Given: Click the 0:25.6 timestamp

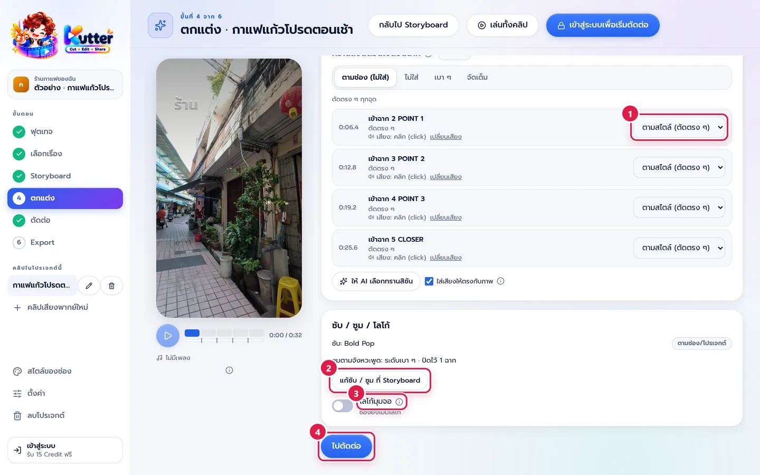Looking at the screenshot, I should pyautogui.click(x=348, y=248).
